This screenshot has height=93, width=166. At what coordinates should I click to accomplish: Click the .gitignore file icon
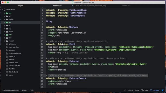pyautogui.click(x=7, y=44)
